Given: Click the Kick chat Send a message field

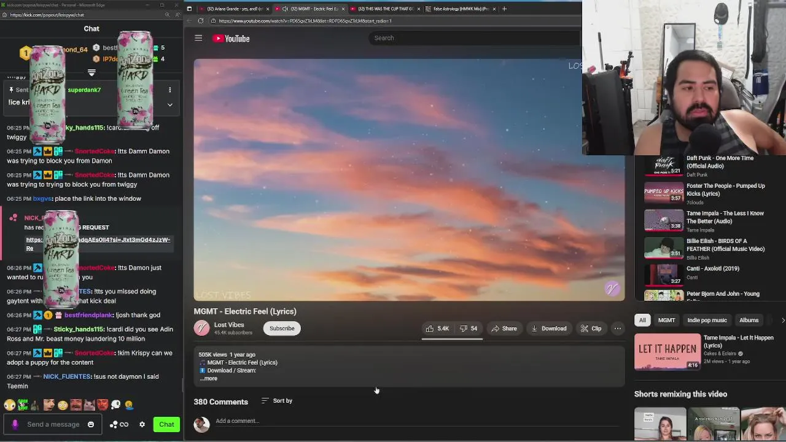Looking at the screenshot, I should coord(53,424).
